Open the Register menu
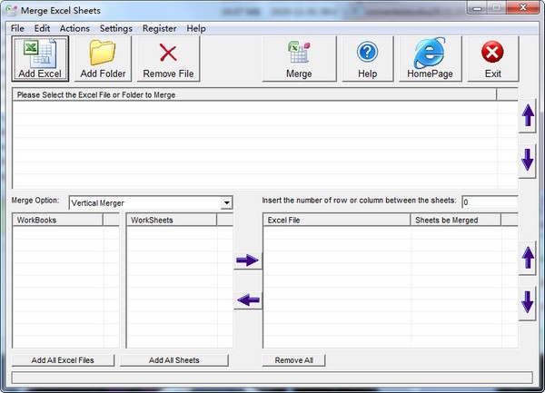545x393 pixels. 160,28
